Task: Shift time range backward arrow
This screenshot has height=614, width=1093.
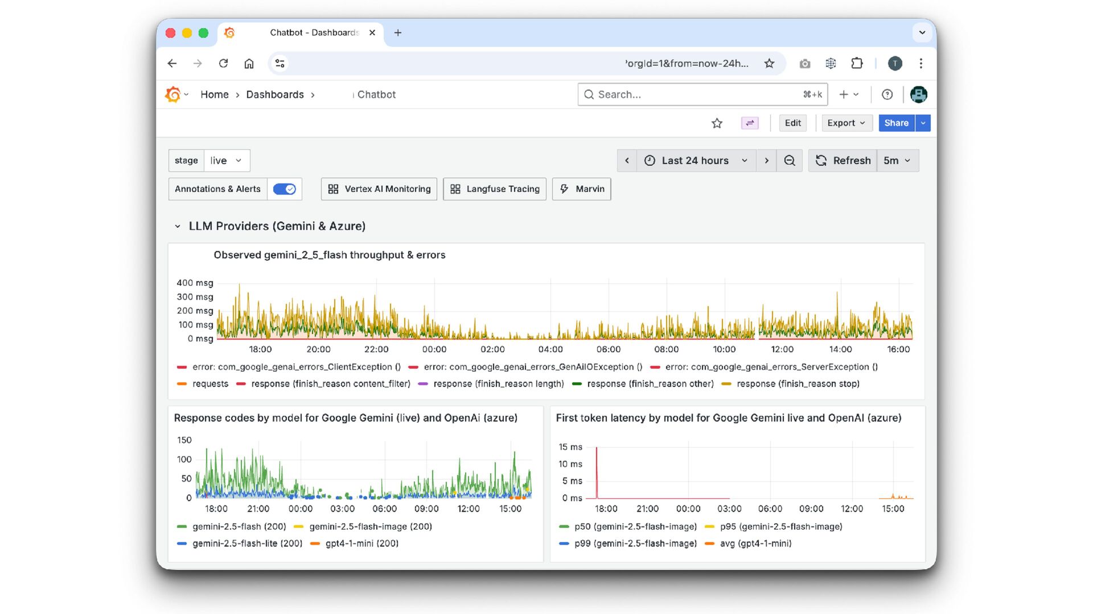Action: coord(627,160)
